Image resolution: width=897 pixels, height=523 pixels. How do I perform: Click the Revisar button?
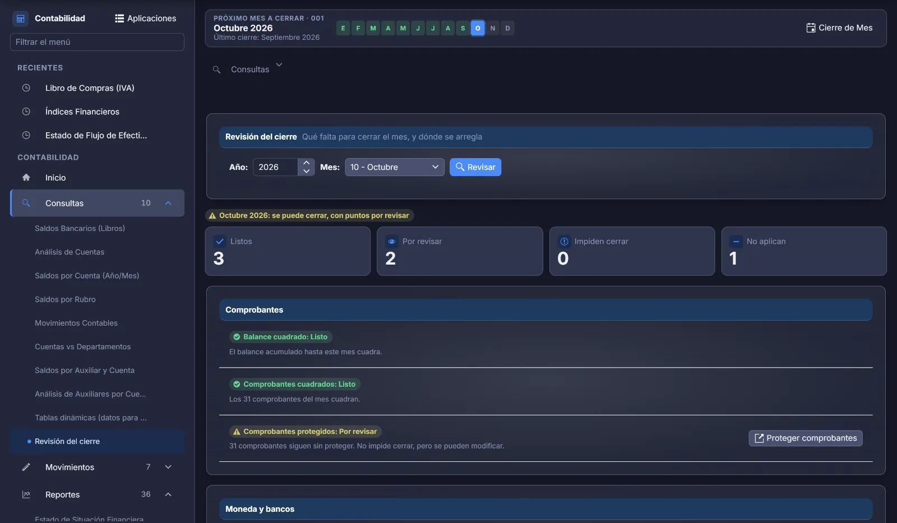point(475,167)
